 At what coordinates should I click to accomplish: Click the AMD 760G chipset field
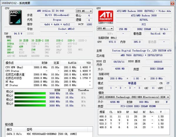(142, 56)
